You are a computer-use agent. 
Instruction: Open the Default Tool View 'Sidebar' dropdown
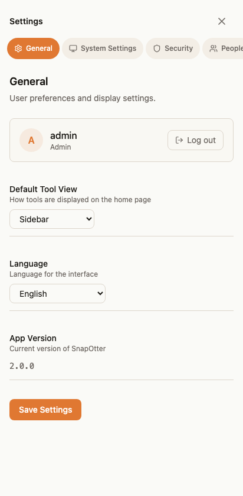tap(52, 219)
